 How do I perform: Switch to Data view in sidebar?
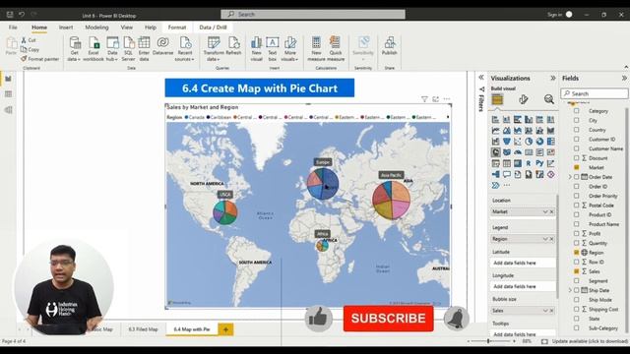(9, 94)
